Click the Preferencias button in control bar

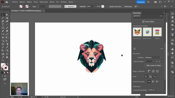[128, 7]
